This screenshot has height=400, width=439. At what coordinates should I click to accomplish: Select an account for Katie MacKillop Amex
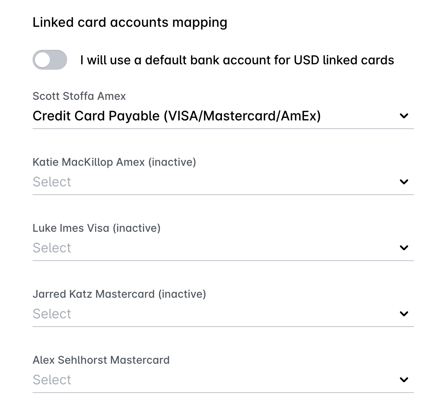tap(223, 182)
